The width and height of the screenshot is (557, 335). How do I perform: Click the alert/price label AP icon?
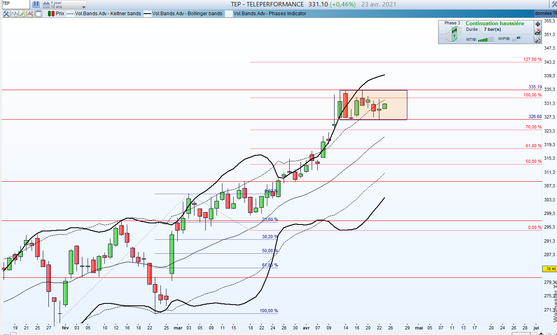(x=30, y=14)
